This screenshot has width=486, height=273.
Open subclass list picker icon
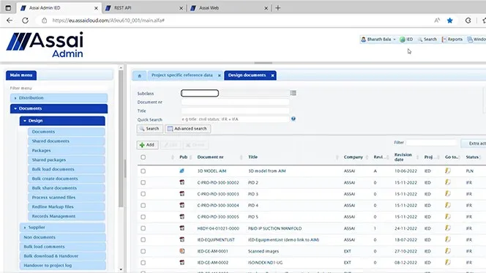coord(294,93)
